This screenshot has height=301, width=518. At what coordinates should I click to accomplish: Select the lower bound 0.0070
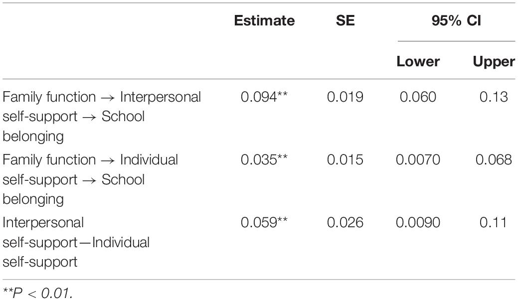tap(418, 159)
